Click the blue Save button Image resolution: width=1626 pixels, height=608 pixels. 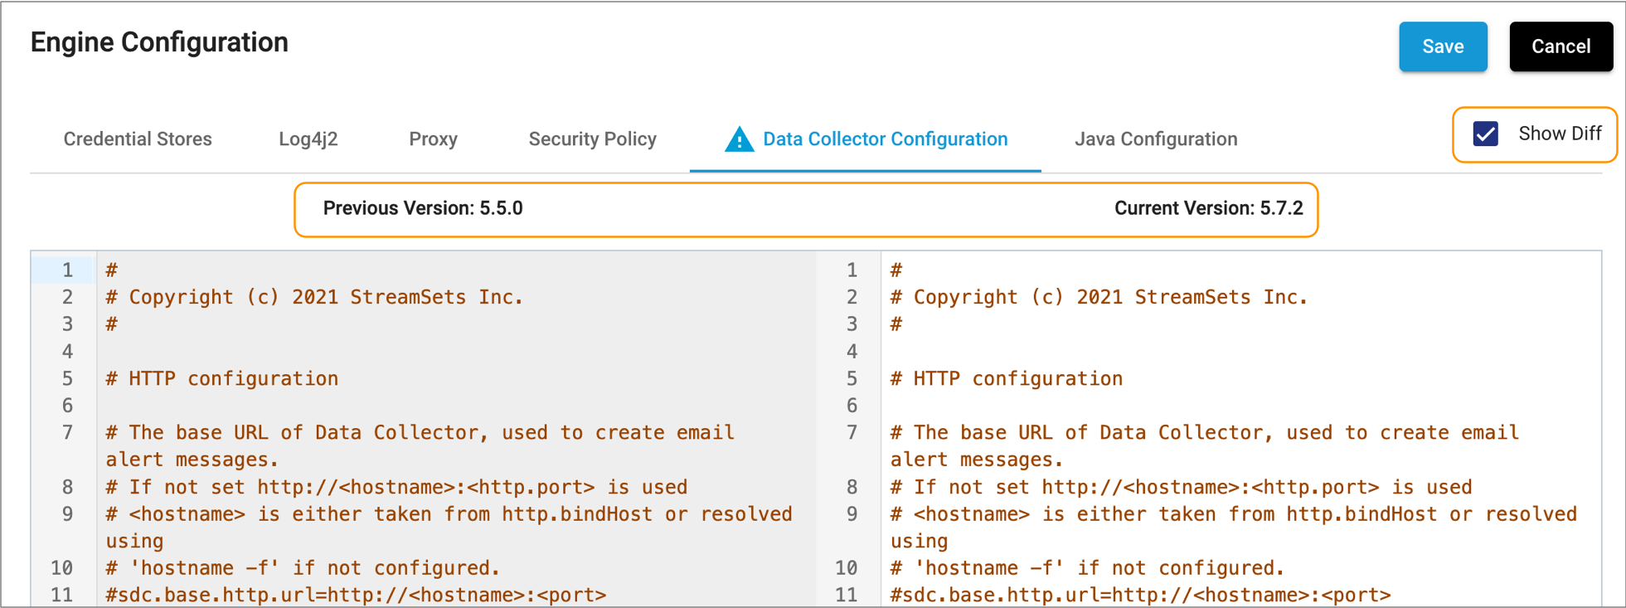click(1443, 46)
